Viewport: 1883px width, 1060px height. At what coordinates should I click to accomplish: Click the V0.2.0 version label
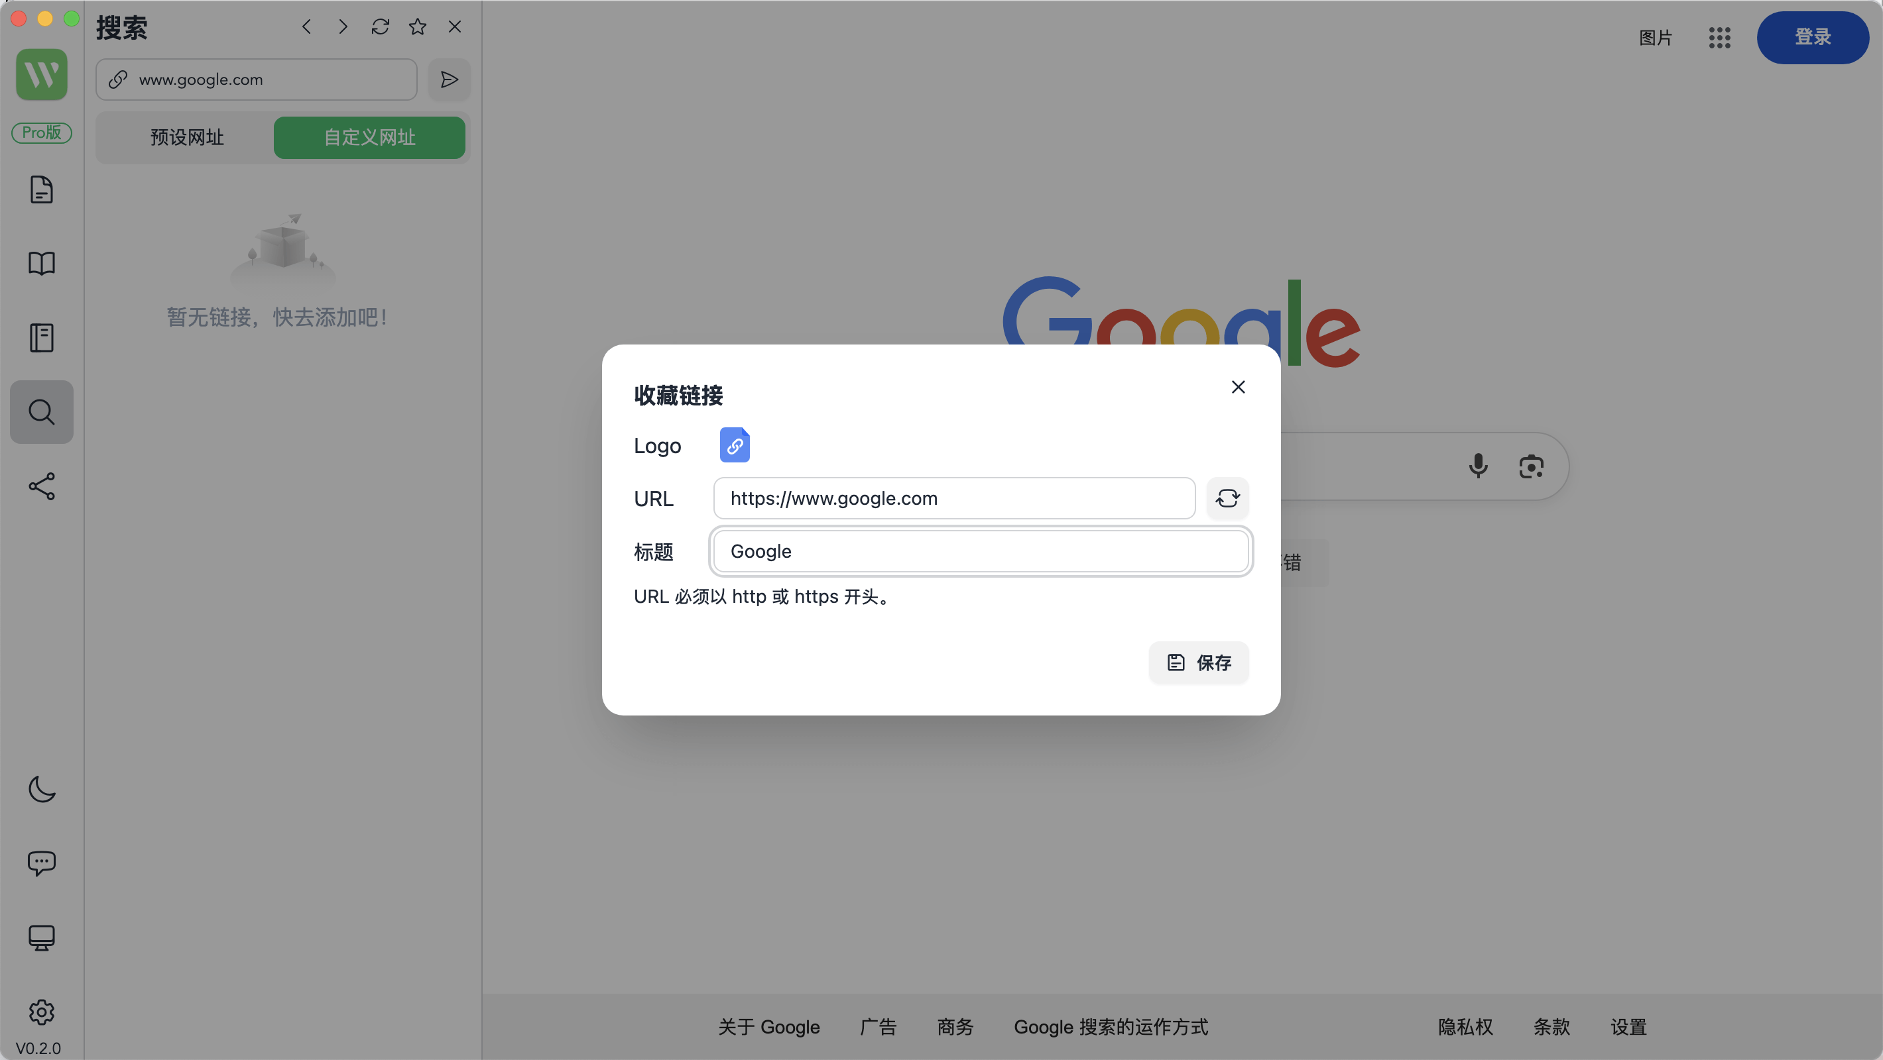[38, 1048]
